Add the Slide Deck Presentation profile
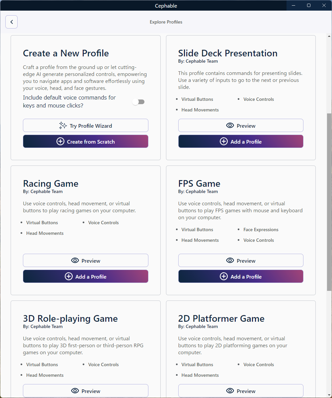The height and width of the screenshot is (398, 332). (241, 142)
